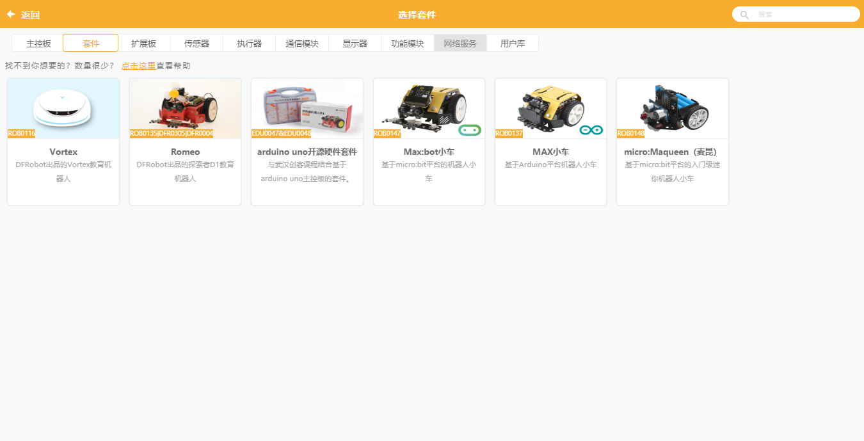Click the Vortex title text
864x441 pixels.
pyautogui.click(x=63, y=152)
